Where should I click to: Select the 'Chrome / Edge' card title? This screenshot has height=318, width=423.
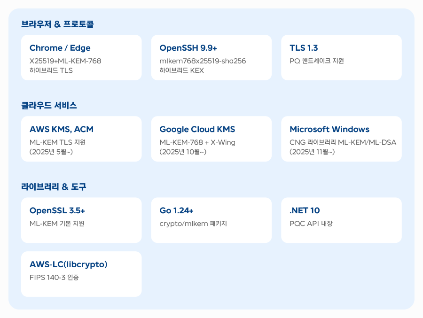tap(60, 48)
